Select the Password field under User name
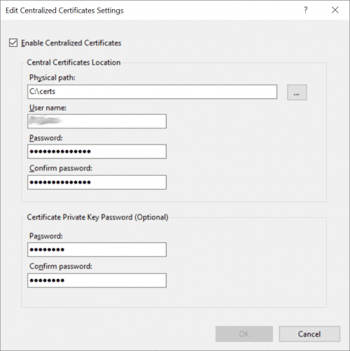 (97, 151)
